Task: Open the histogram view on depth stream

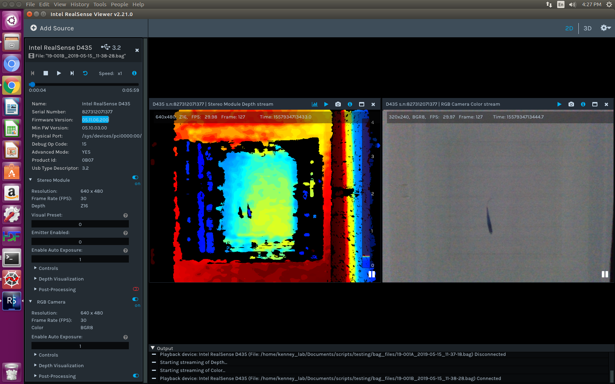Action: (x=314, y=104)
